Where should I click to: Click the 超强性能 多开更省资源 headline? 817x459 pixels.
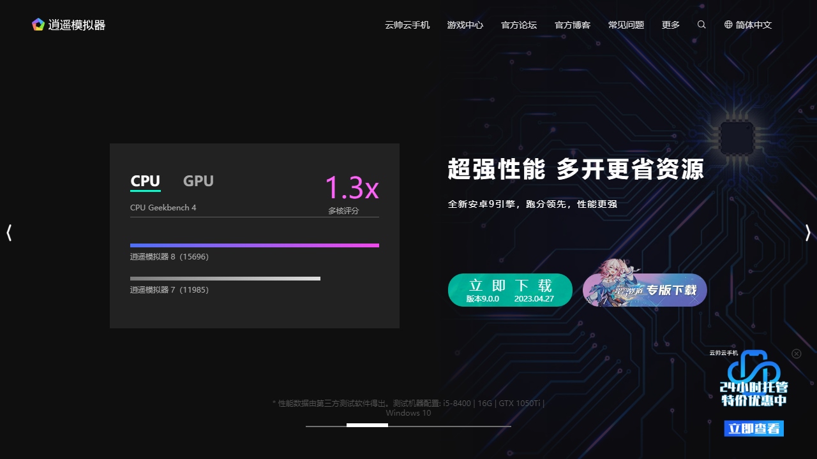[x=576, y=170]
